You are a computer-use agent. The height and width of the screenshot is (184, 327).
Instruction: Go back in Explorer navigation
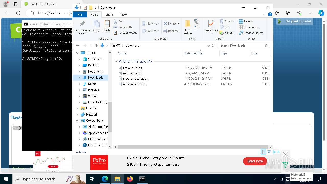[x=77, y=45]
